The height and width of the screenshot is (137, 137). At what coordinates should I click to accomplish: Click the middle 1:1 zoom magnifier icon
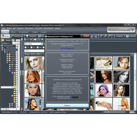(105, 36)
